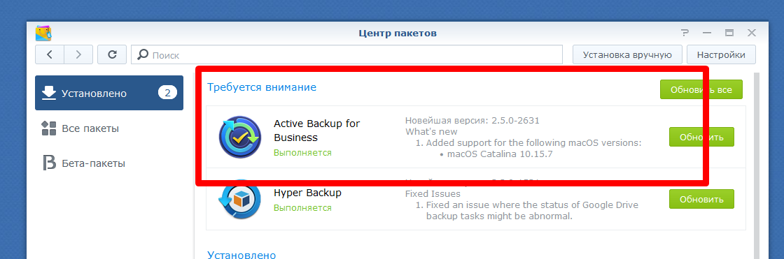The width and height of the screenshot is (784, 259).
Task: Open Настройки button
Action: click(721, 54)
